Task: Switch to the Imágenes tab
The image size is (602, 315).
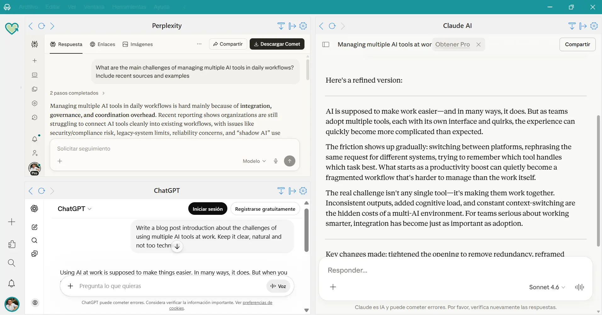Action: [x=138, y=44]
